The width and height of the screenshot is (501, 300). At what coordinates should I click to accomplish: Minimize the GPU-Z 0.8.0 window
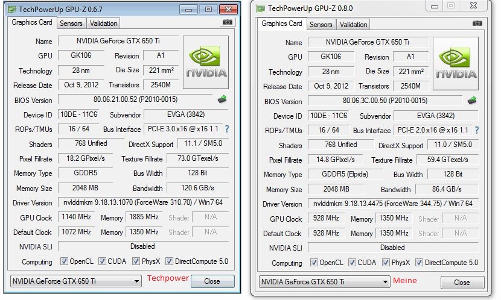434,6
